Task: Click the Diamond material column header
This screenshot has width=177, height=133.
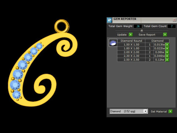Action: 157,41
